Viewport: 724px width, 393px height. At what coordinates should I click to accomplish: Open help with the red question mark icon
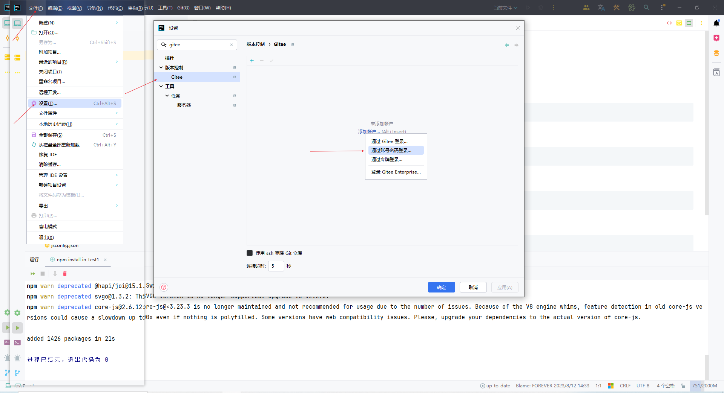pos(164,287)
